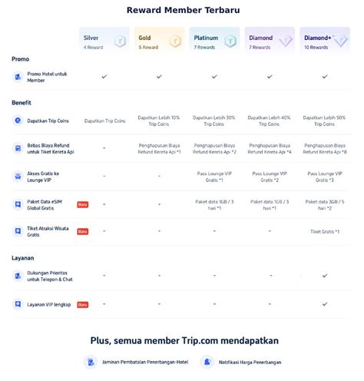Click the Dukungan Prioritas Telepon & Chat icon

point(18,276)
